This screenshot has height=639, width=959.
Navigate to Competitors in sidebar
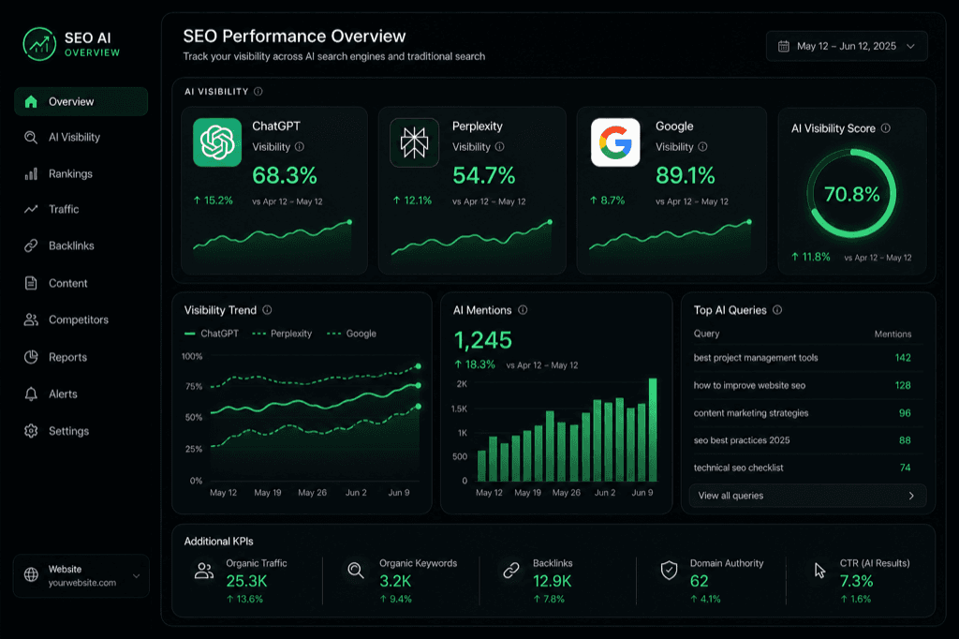(81, 319)
